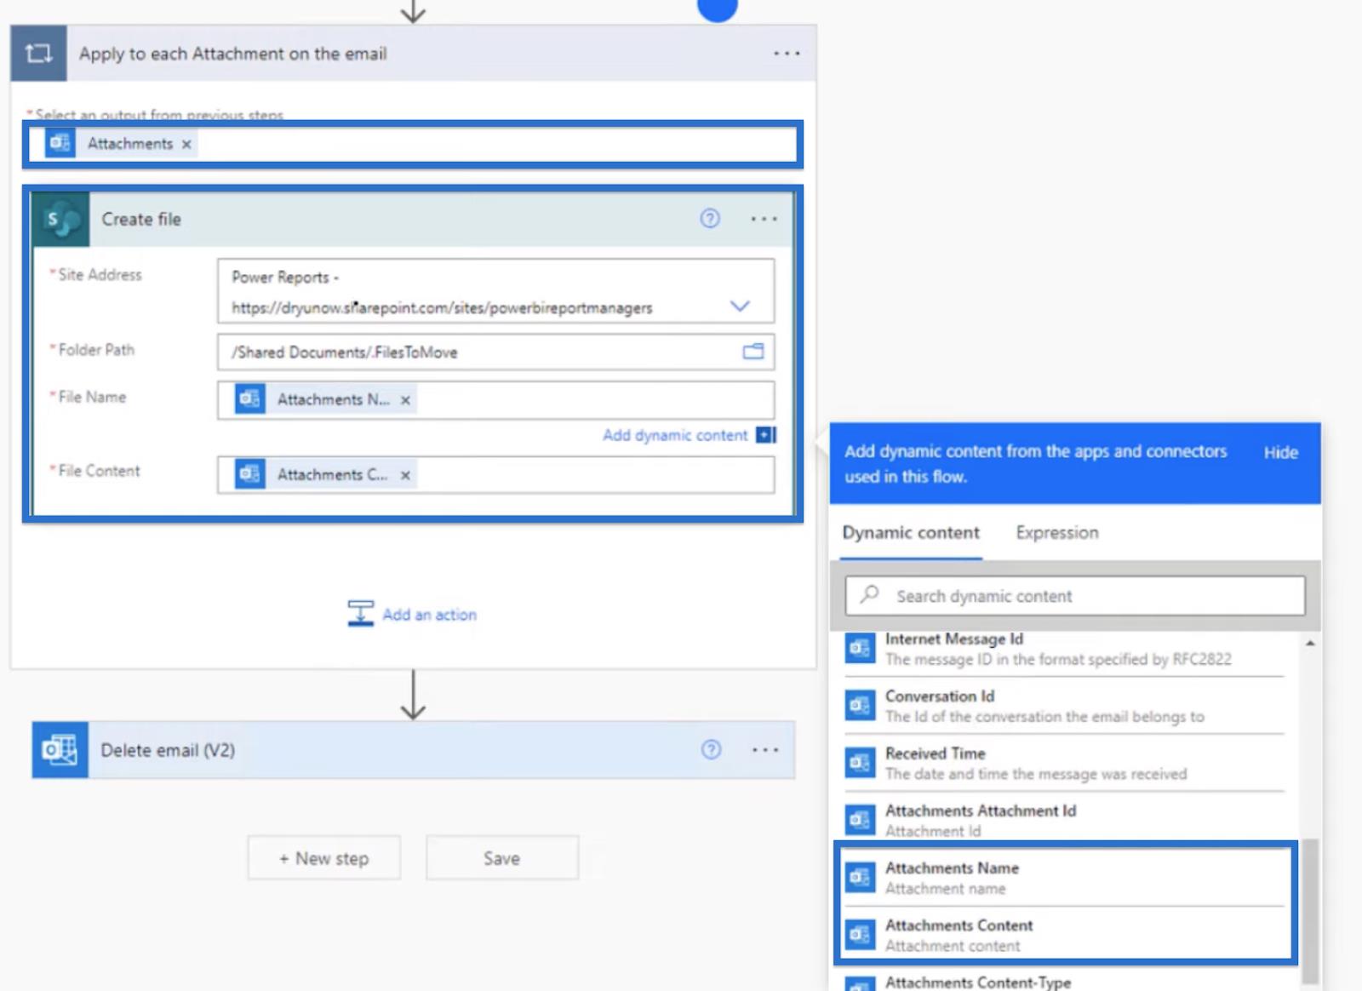Image resolution: width=1362 pixels, height=991 pixels.
Task: Click the Attachments C... token in File Content
Action: [324, 474]
